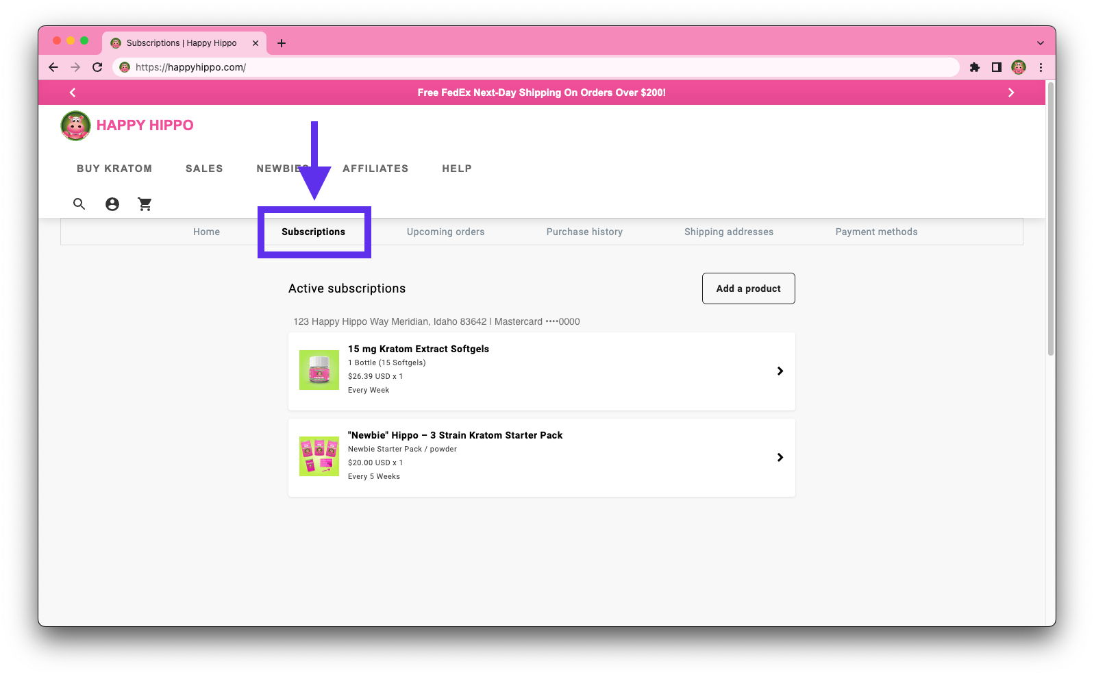Open the shopping cart
1094x677 pixels.
[145, 204]
